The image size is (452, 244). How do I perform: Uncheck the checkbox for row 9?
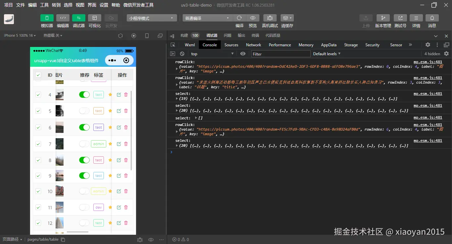click(x=38, y=176)
